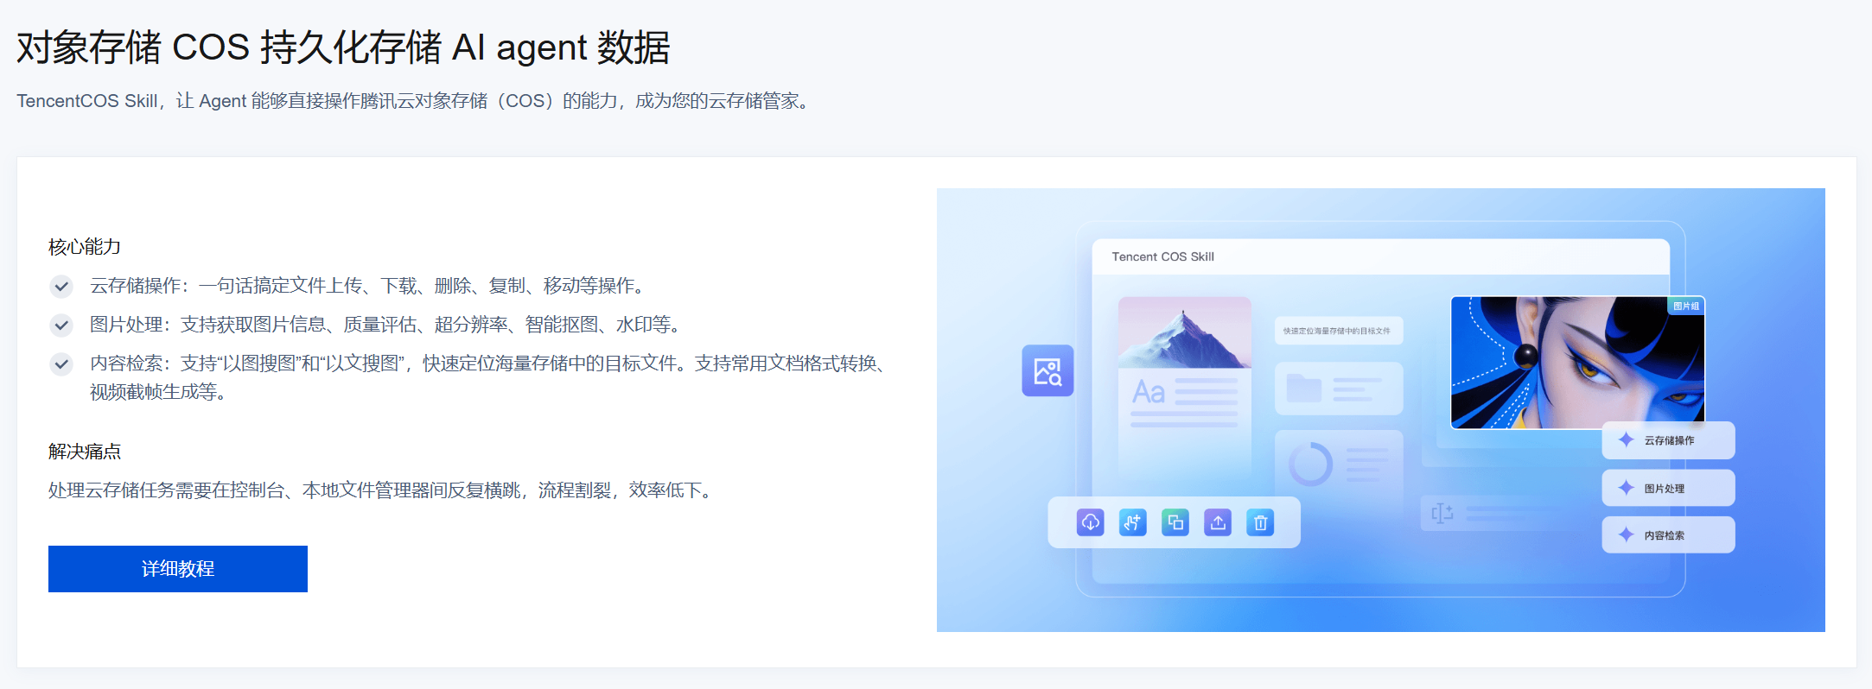Click the blue-faced woman portrait image
The height and width of the screenshot is (689, 1872).
tap(1577, 363)
